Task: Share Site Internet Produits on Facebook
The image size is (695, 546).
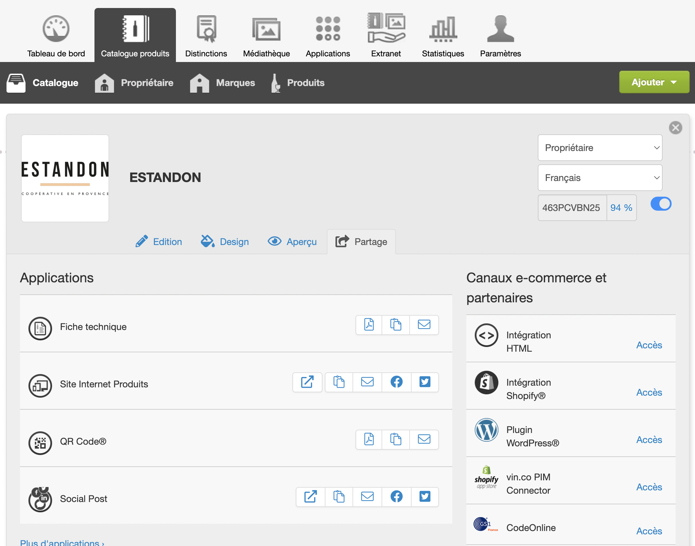Action: 397,382
